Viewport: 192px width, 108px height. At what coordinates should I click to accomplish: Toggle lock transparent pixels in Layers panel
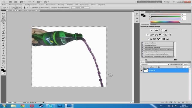(x=151, y=67)
